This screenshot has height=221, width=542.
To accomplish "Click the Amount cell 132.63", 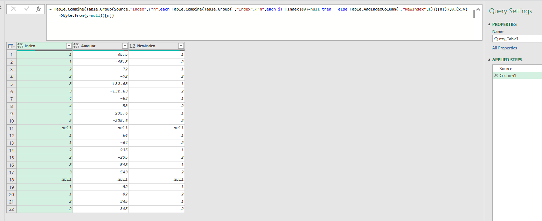I will (x=100, y=84).
